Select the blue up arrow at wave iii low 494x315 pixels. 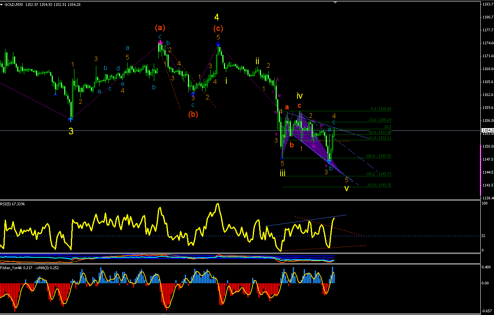282,157
